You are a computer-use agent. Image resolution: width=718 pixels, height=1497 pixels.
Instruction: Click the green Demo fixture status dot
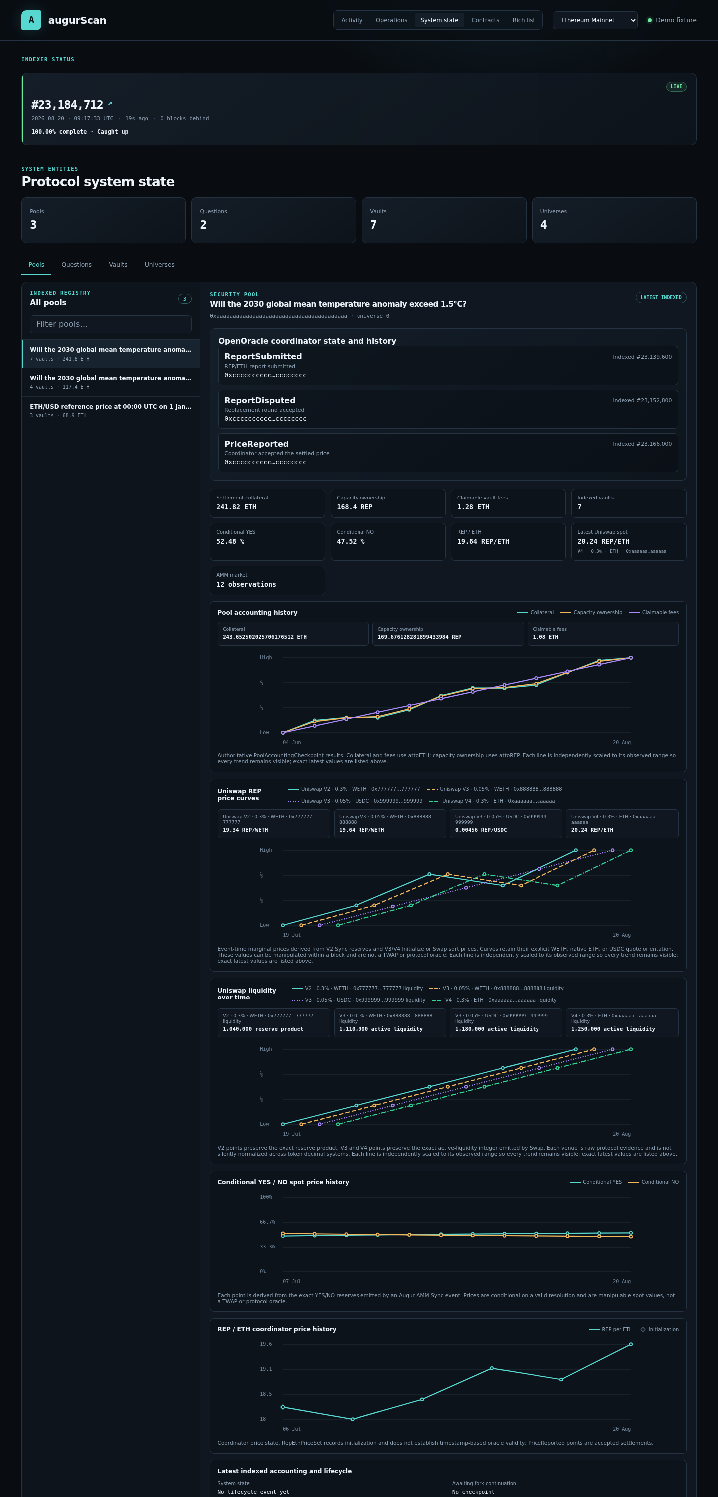(650, 20)
